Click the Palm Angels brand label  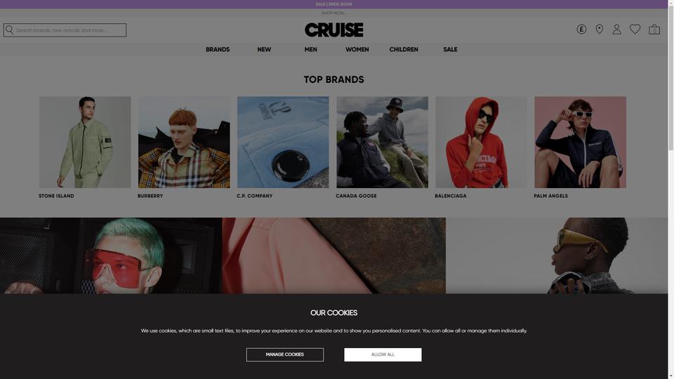pos(550,196)
